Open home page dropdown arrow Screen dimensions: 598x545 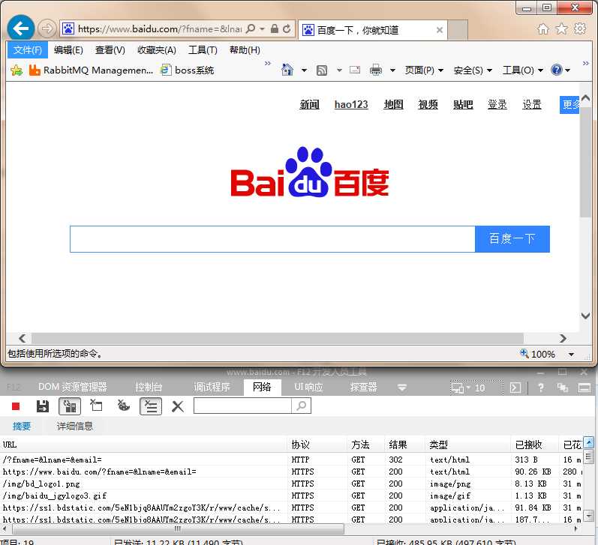pyautogui.click(x=304, y=70)
